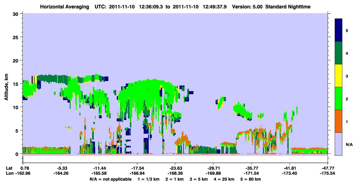
Task: Click the yellow colorbar segment labeled 3
Action: point(339,76)
